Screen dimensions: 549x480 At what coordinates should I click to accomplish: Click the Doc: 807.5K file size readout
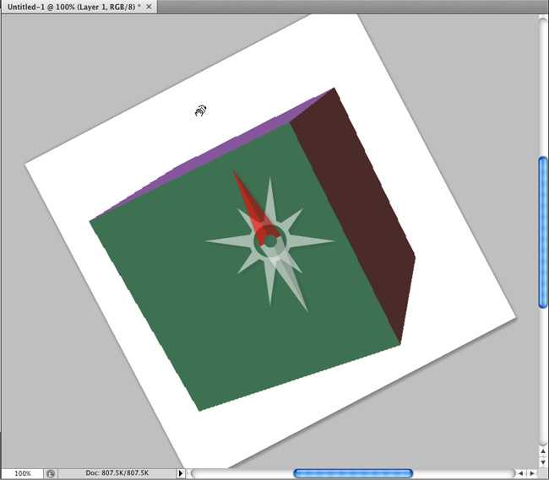[x=118, y=474]
